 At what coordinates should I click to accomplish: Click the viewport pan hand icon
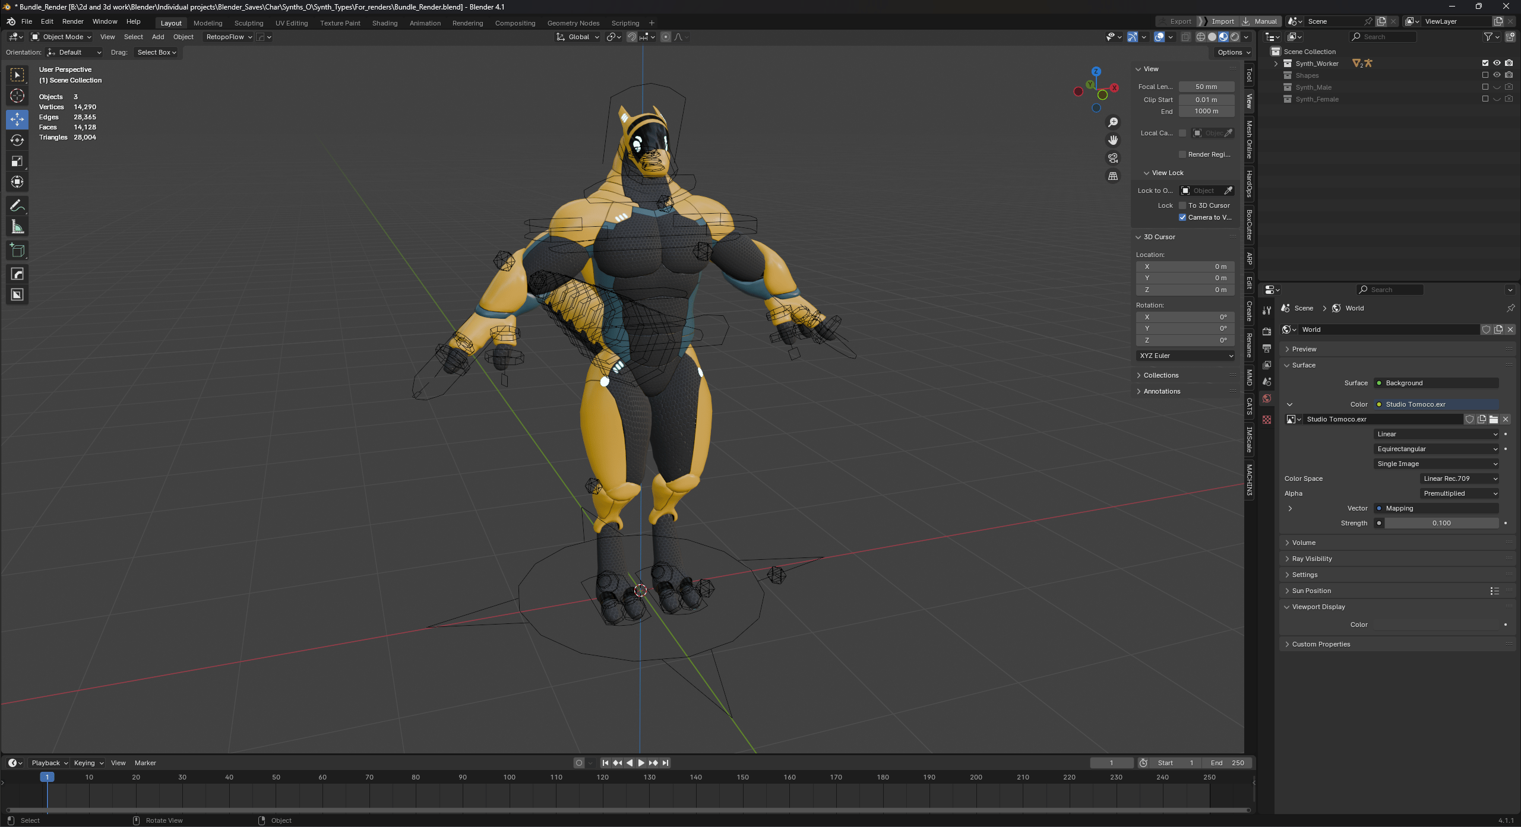[1113, 140]
